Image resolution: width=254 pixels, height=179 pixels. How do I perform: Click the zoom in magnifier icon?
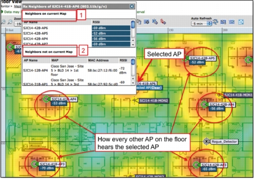[3, 22]
